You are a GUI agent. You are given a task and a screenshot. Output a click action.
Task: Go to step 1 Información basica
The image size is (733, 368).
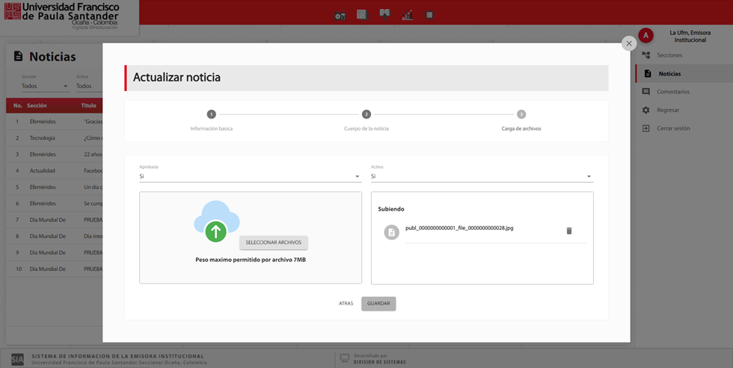click(212, 114)
